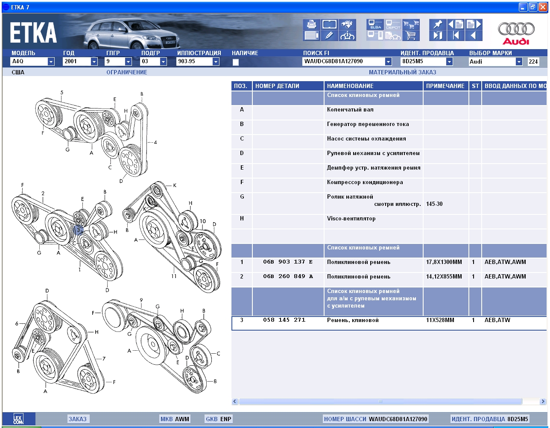Open vehicle info with the car 'i' icon

[x=347, y=35]
